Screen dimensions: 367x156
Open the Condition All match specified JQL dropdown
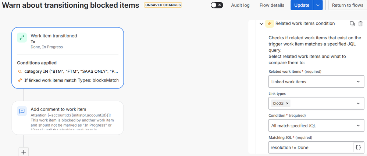coord(316,126)
